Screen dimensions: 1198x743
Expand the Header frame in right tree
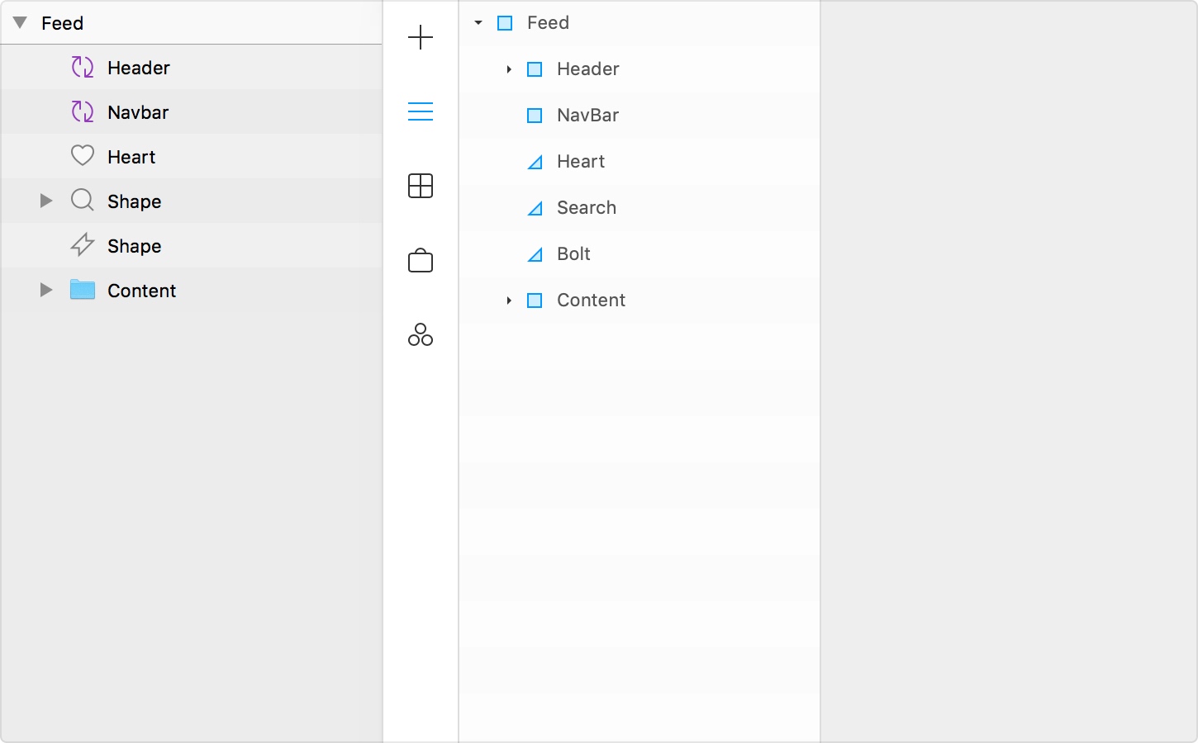tap(509, 69)
